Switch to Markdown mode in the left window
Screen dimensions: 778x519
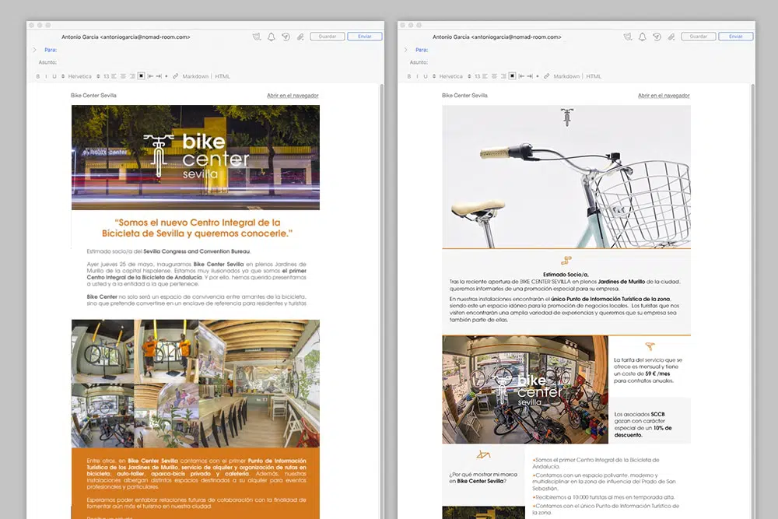point(196,76)
